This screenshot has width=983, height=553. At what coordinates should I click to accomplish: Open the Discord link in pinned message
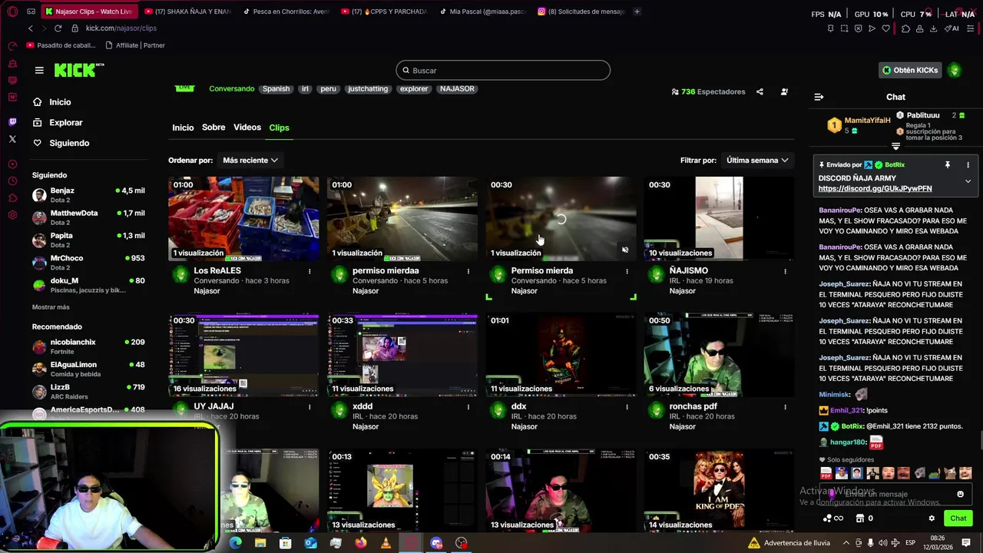[x=875, y=189]
